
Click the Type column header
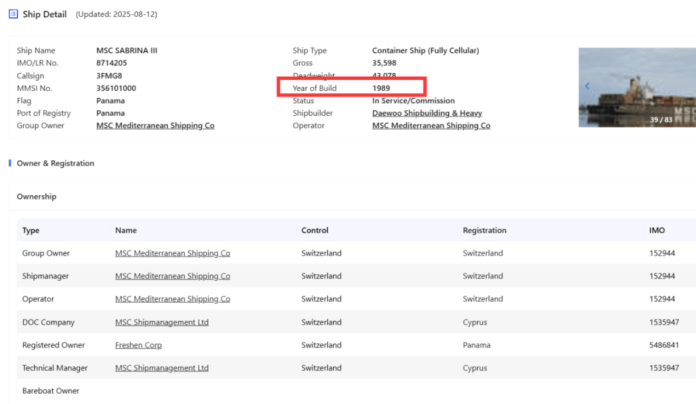point(31,231)
